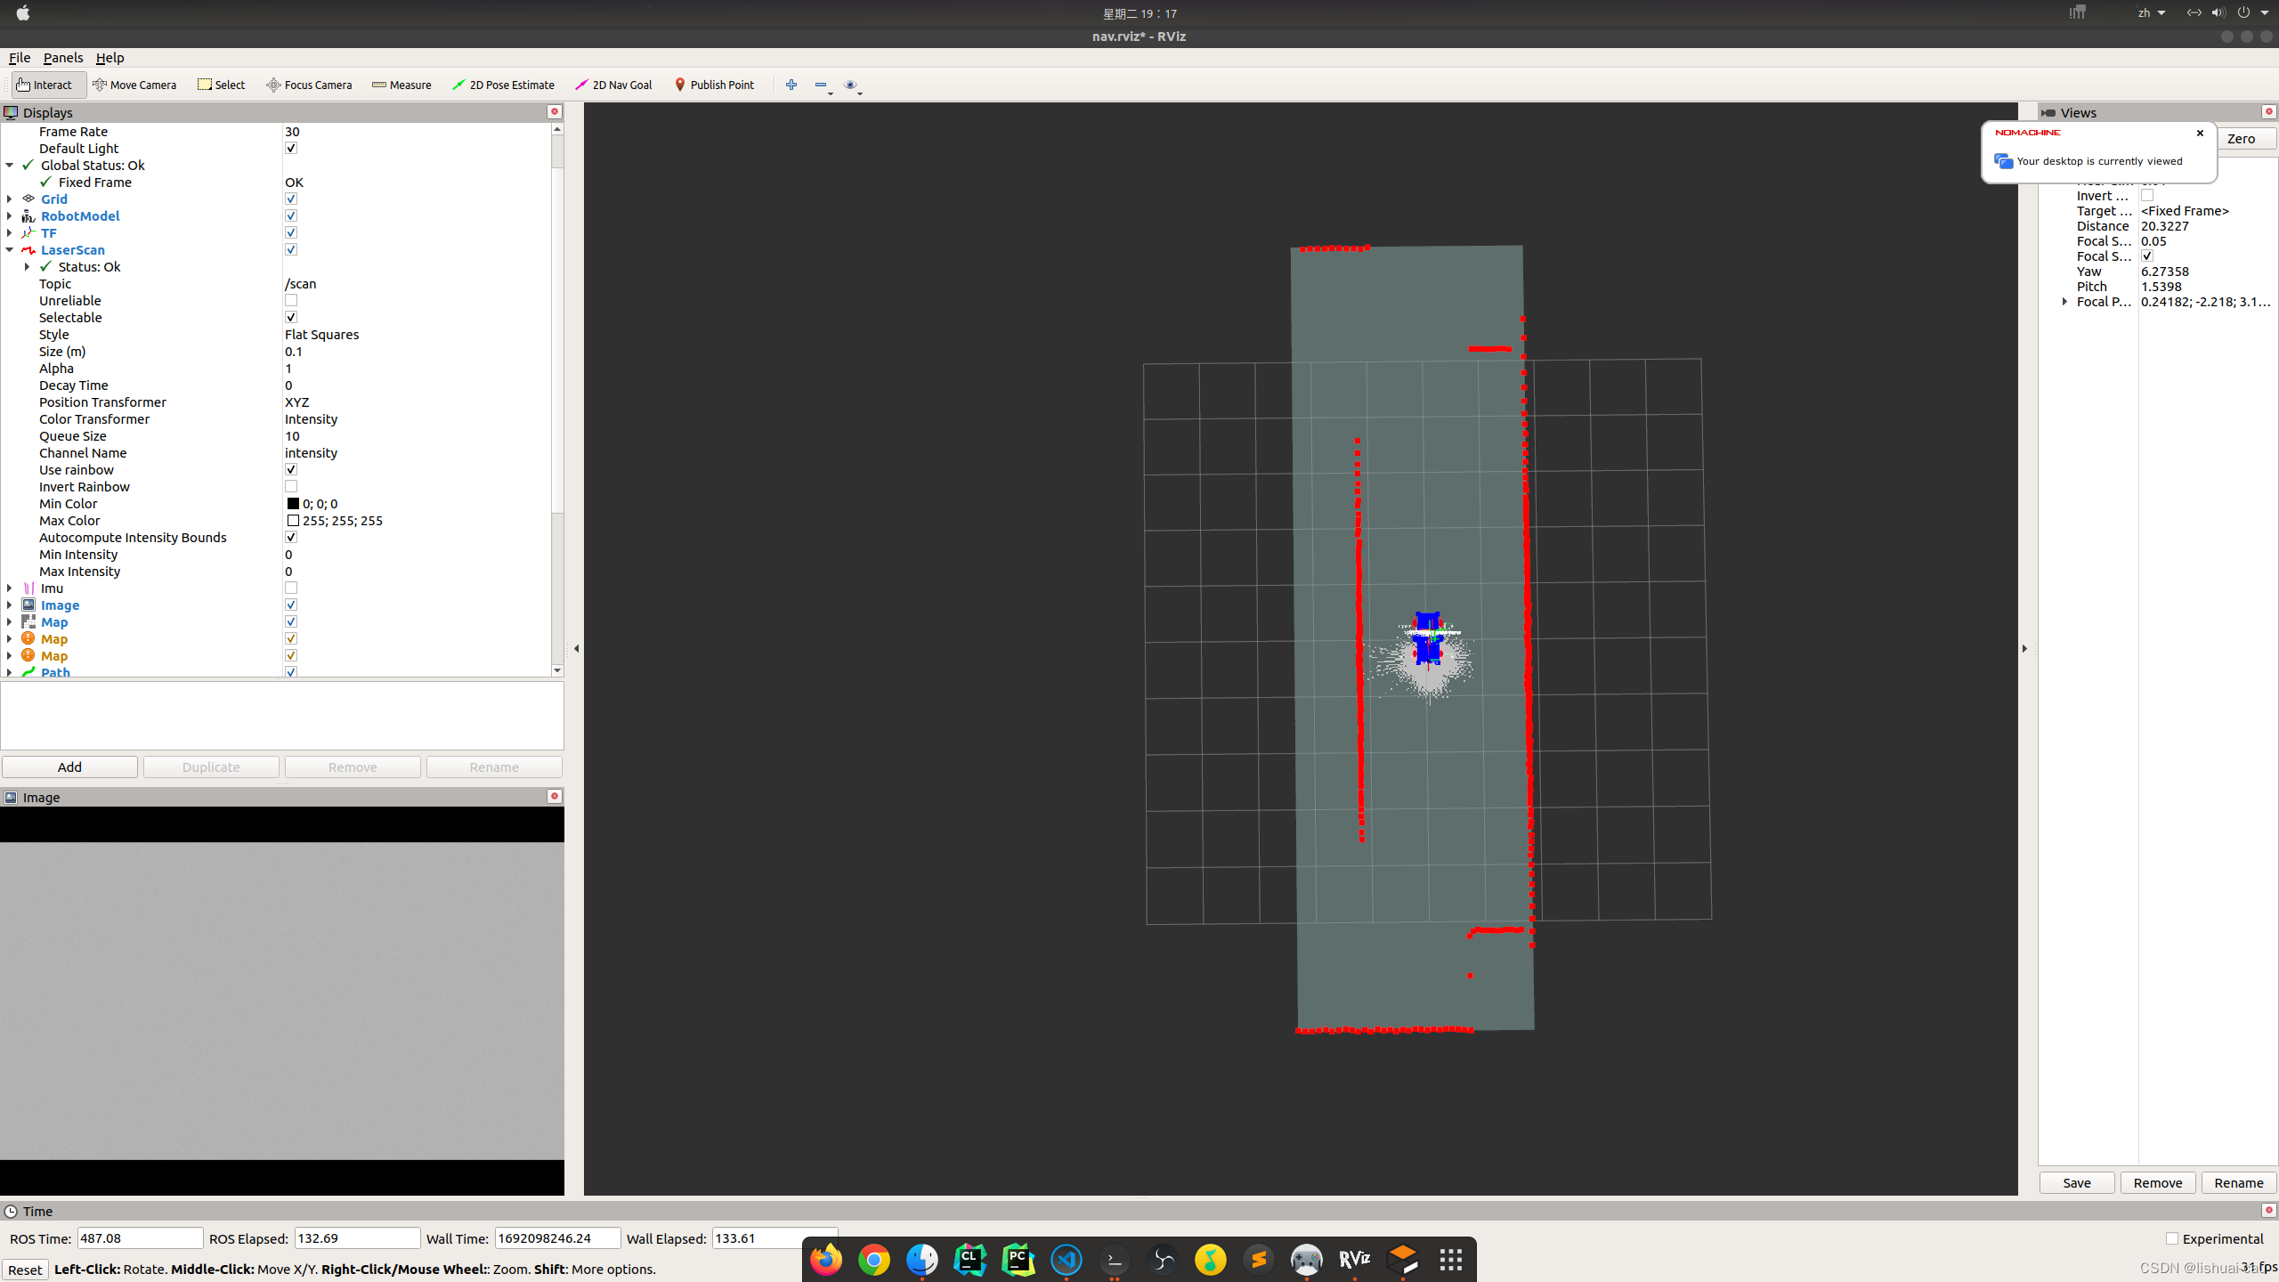
Task: Open the RViz dock icon
Action: click(1354, 1260)
